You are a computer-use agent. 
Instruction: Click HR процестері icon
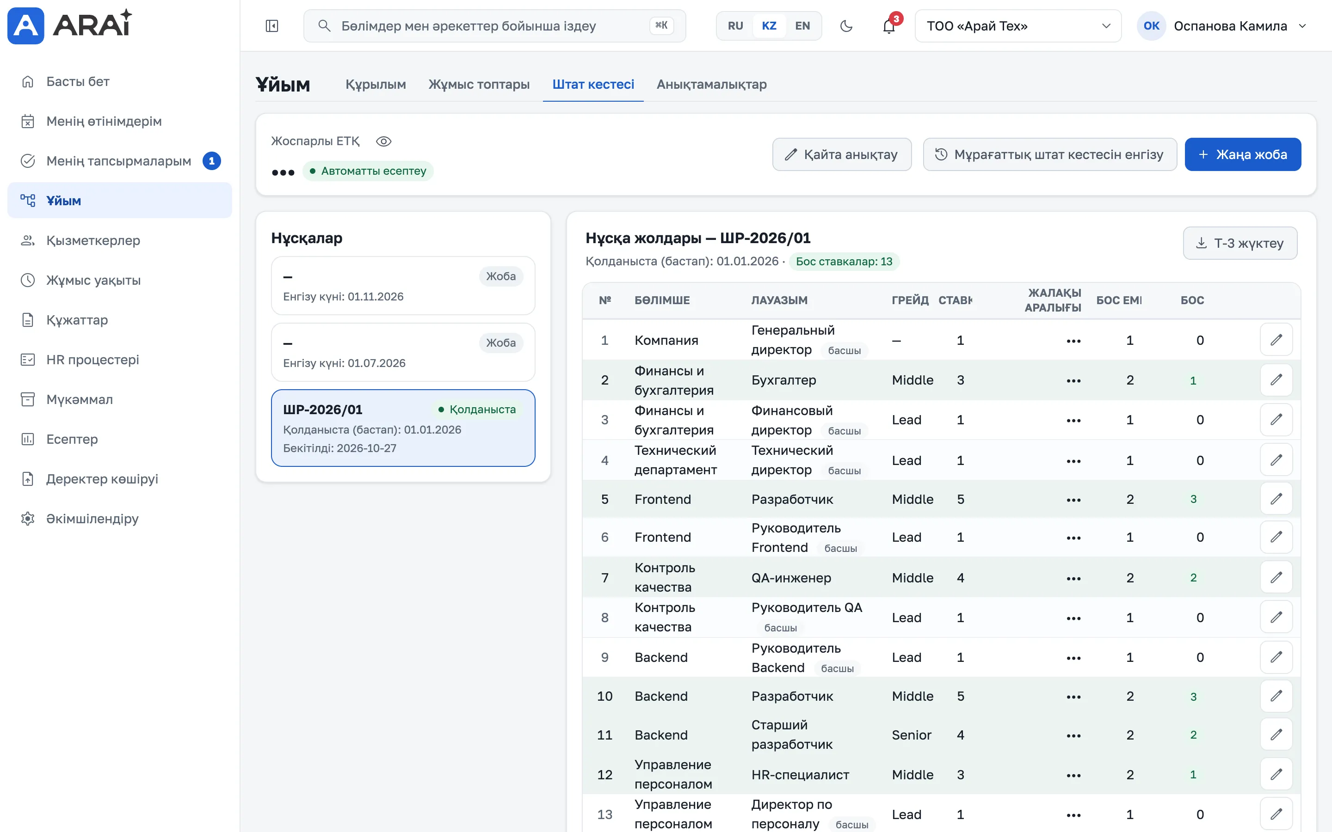[x=28, y=359]
